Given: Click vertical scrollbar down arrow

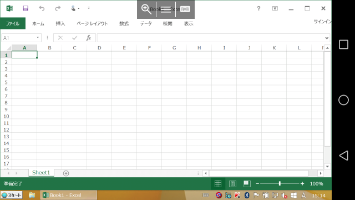Looking at the screenshot, I should tap(327, 167).
